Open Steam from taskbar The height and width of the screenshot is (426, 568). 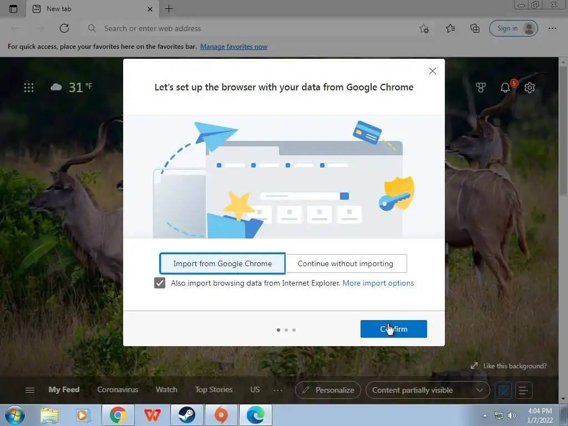pyautogui.click(x=187, y=415)
